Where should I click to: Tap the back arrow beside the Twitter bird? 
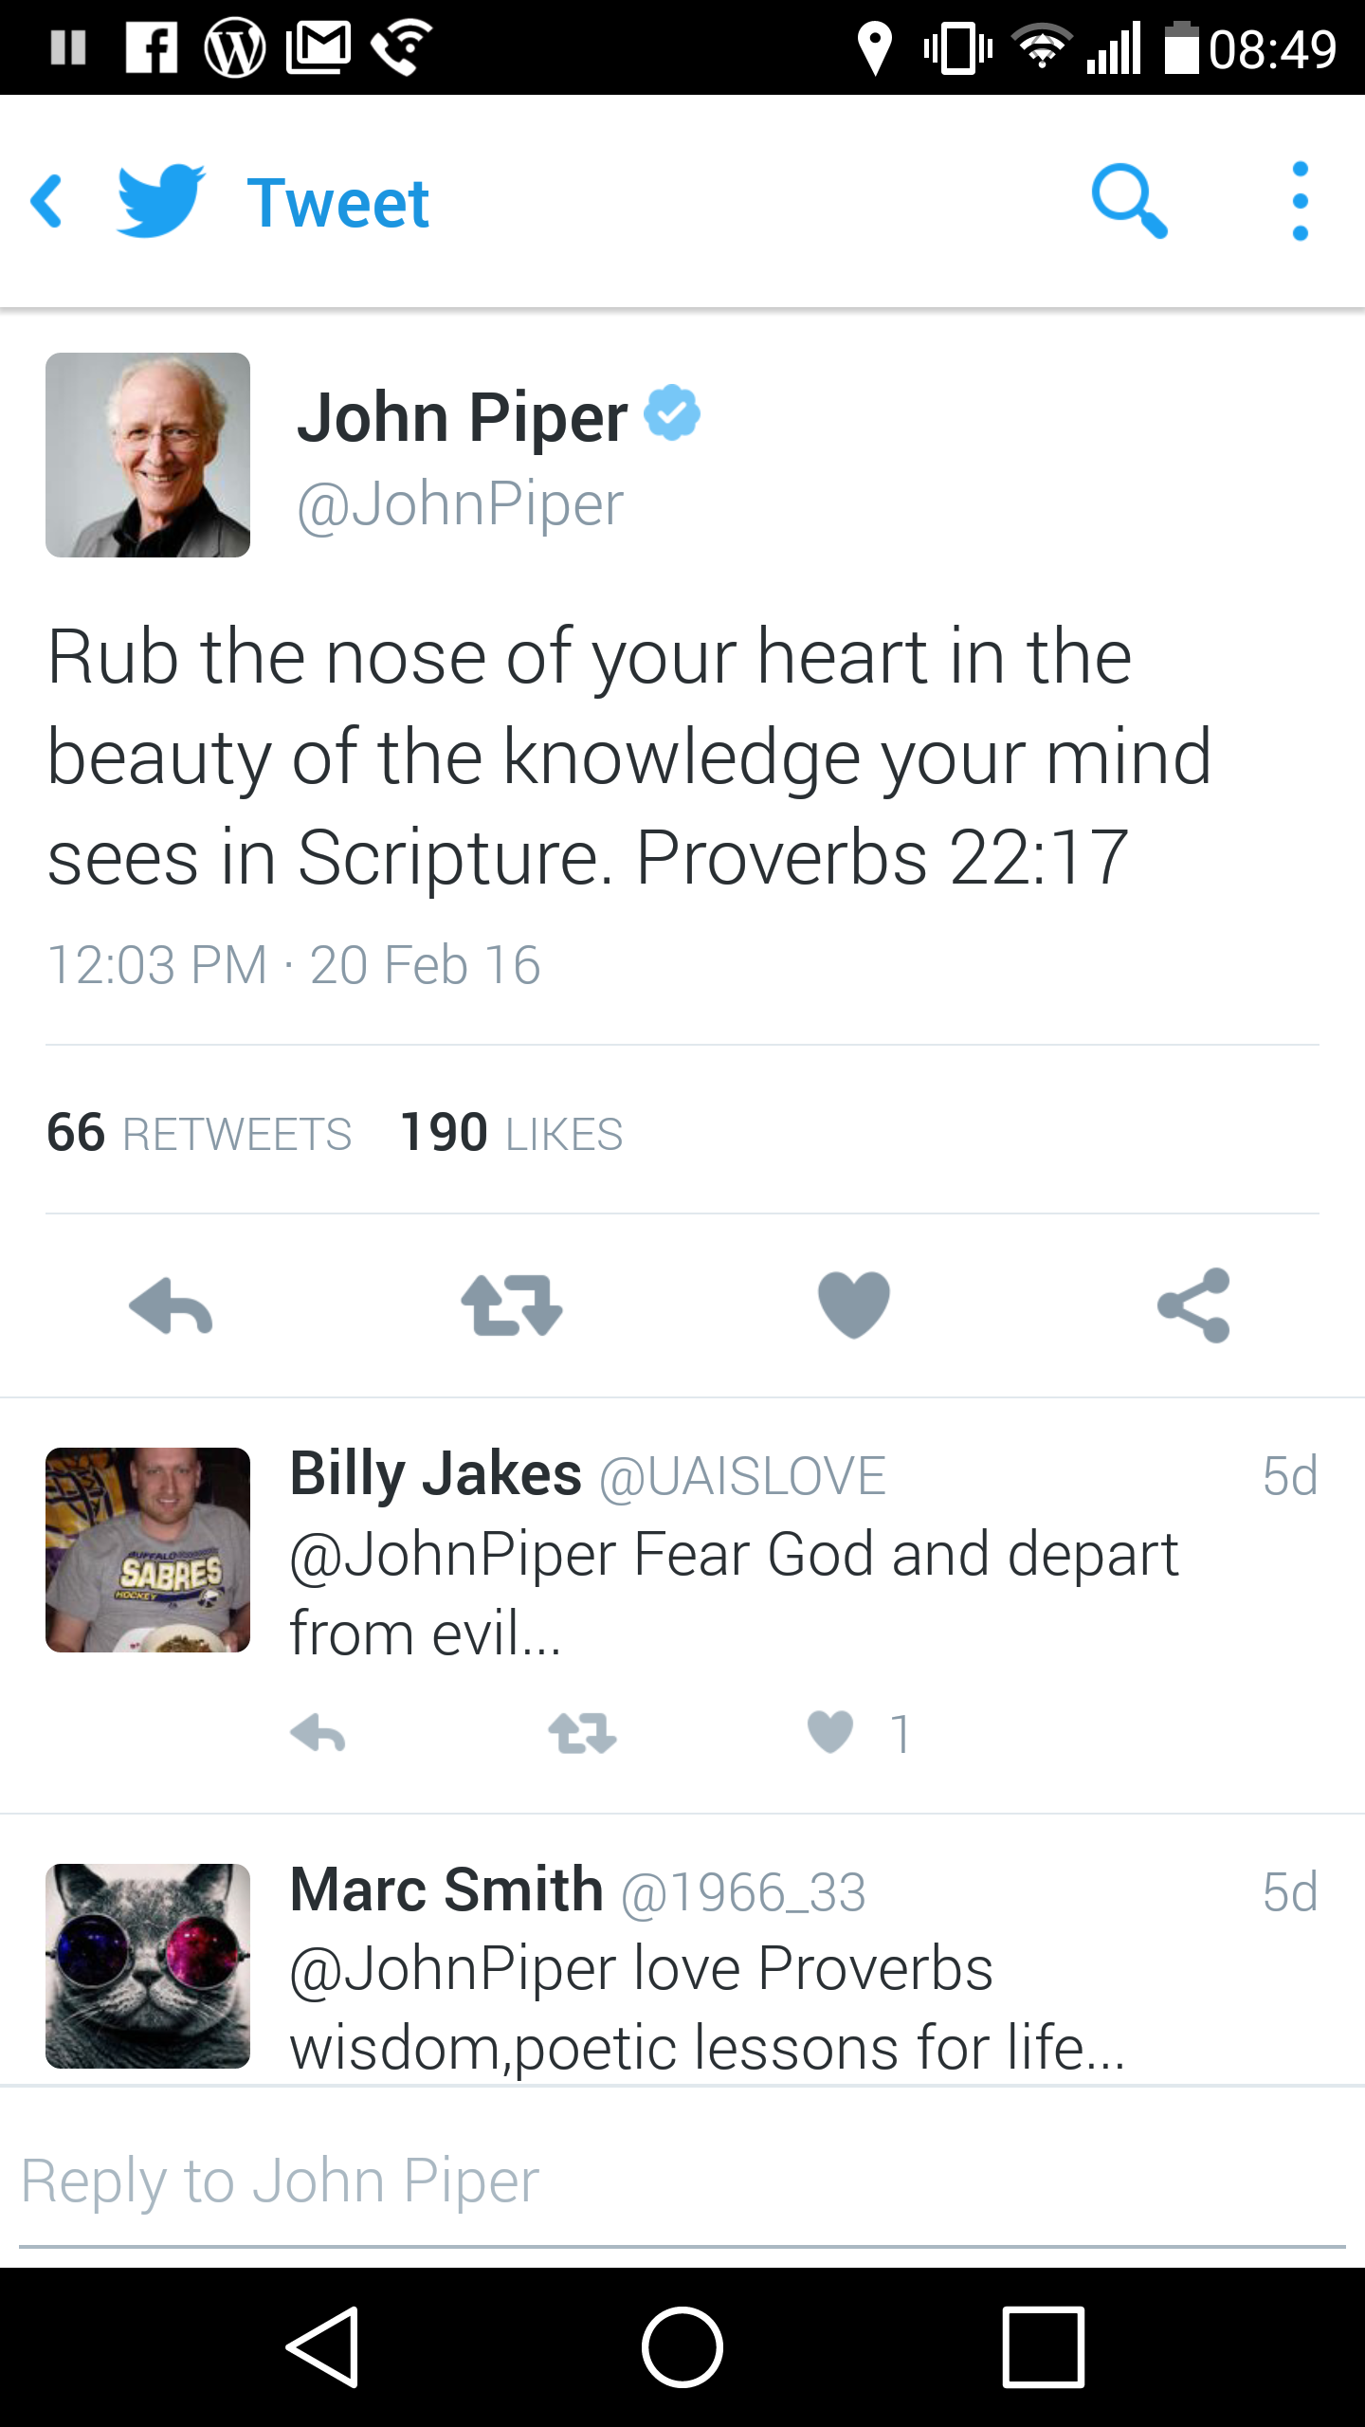tap(46, 201)
